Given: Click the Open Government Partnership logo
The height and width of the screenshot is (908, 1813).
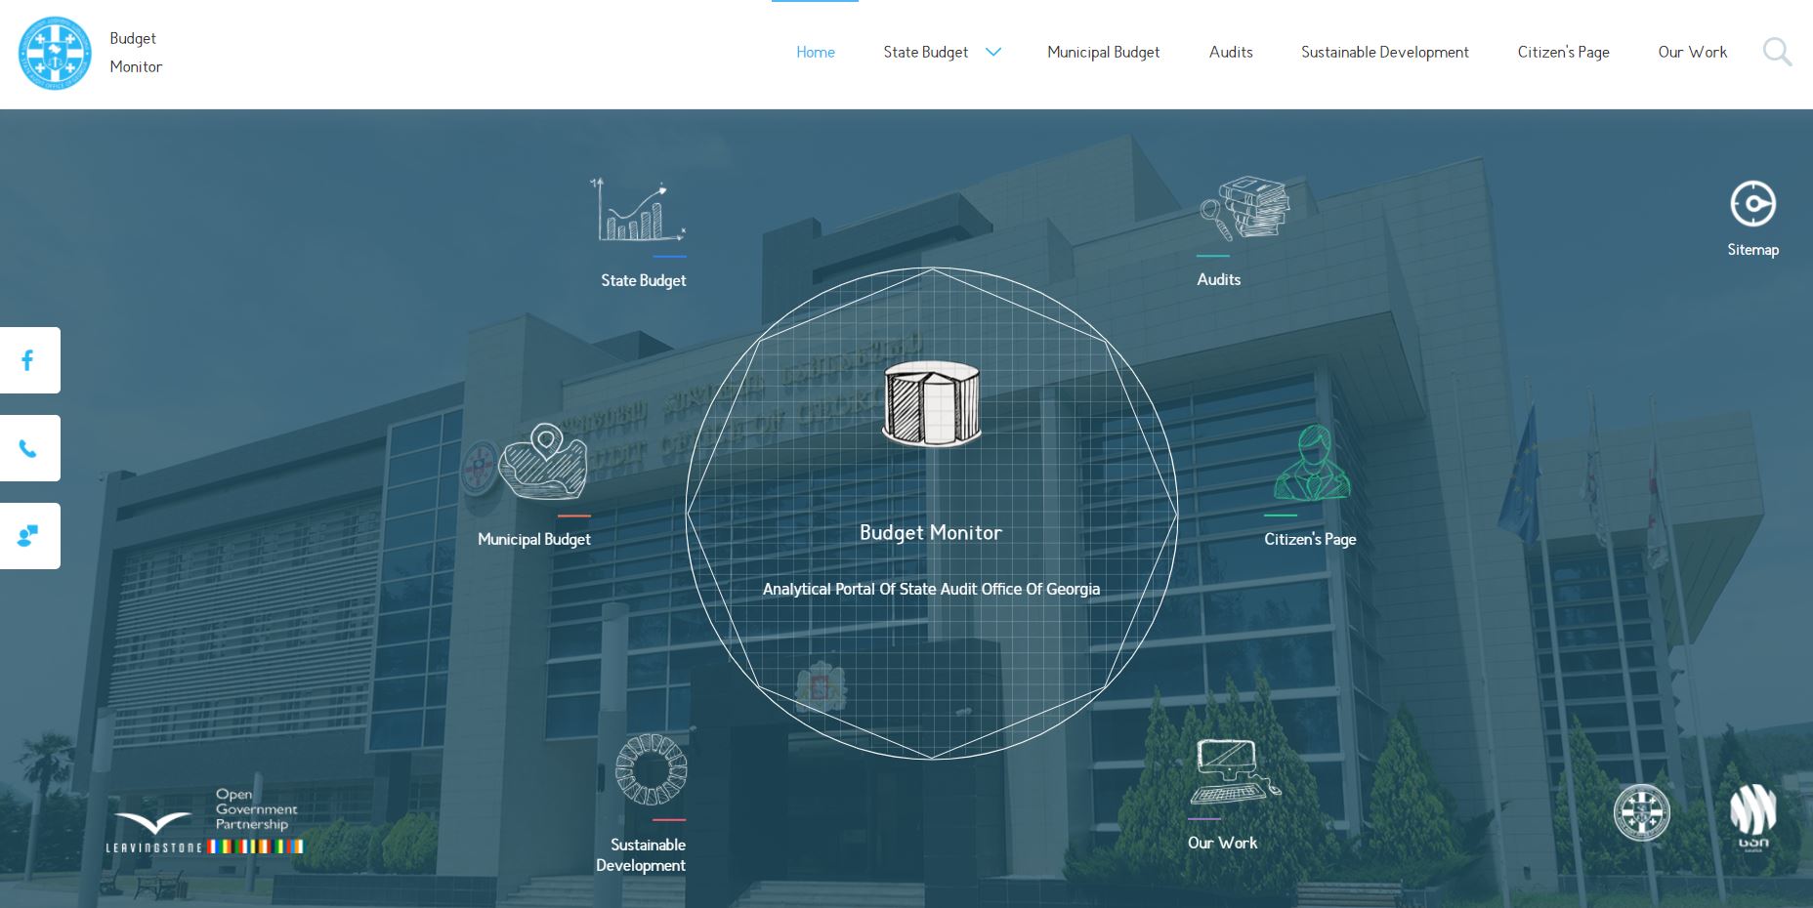Looking at the screenshot, I should pyautogui.click(x=255, y=809).
